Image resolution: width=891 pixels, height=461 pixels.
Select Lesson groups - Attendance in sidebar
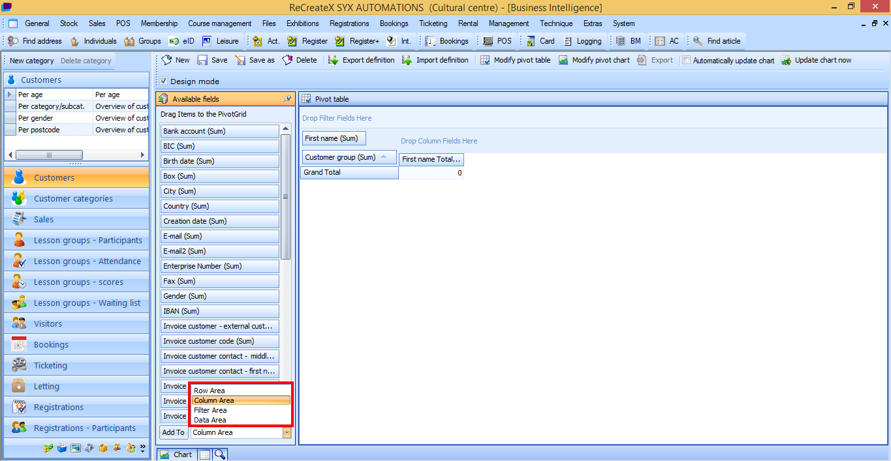[87, 261]
